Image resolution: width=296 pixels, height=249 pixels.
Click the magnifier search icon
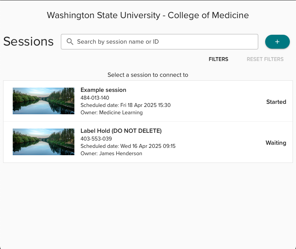(70, 42)
